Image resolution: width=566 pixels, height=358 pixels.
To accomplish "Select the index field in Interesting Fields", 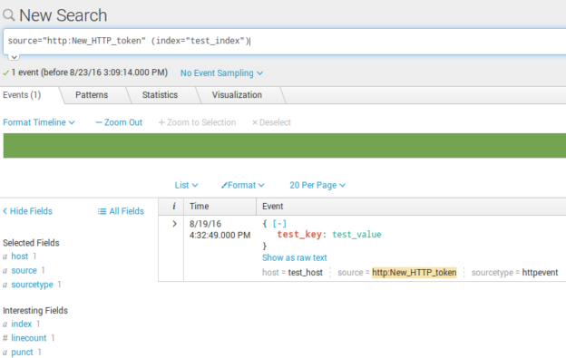I will pos(21,324).
